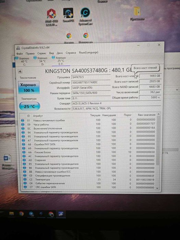Click the status circle for attribute ID A7
Image resolution: width=180 pixels, height=240 pixels.
click(x=23, y=140)
